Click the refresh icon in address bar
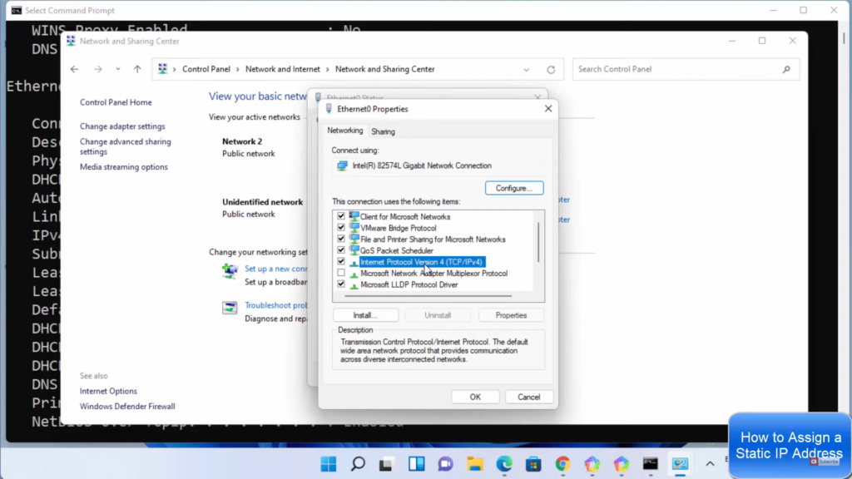The image size is (852, 479). tap(551, 70)
